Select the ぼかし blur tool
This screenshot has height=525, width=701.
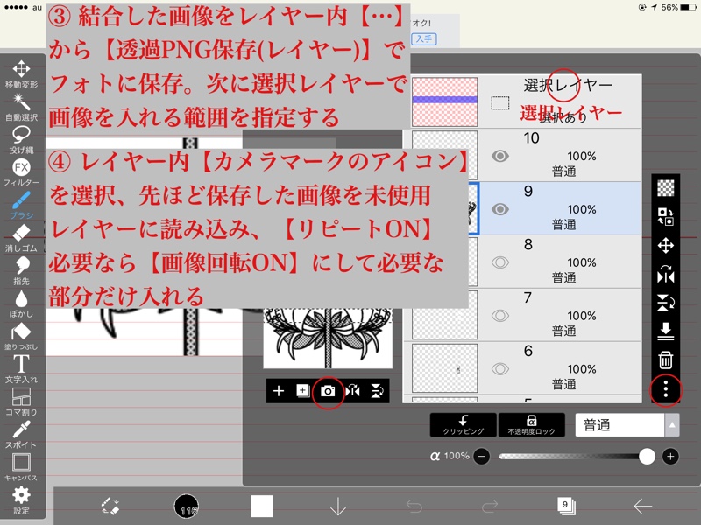pyautogui.click(x=21, y=304)
